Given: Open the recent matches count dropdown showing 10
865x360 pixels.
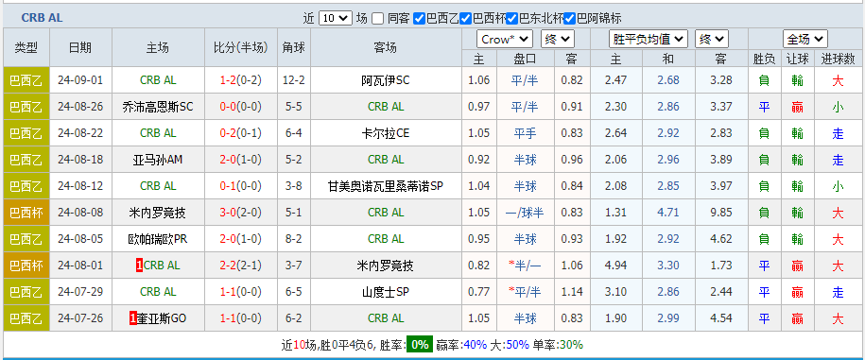Looking at the screenshot, I should [336, 18].
